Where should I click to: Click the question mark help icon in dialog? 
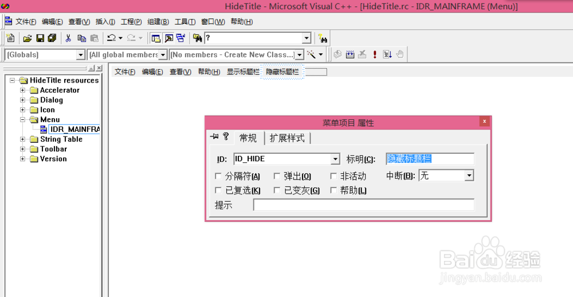[x=226, y=136]
